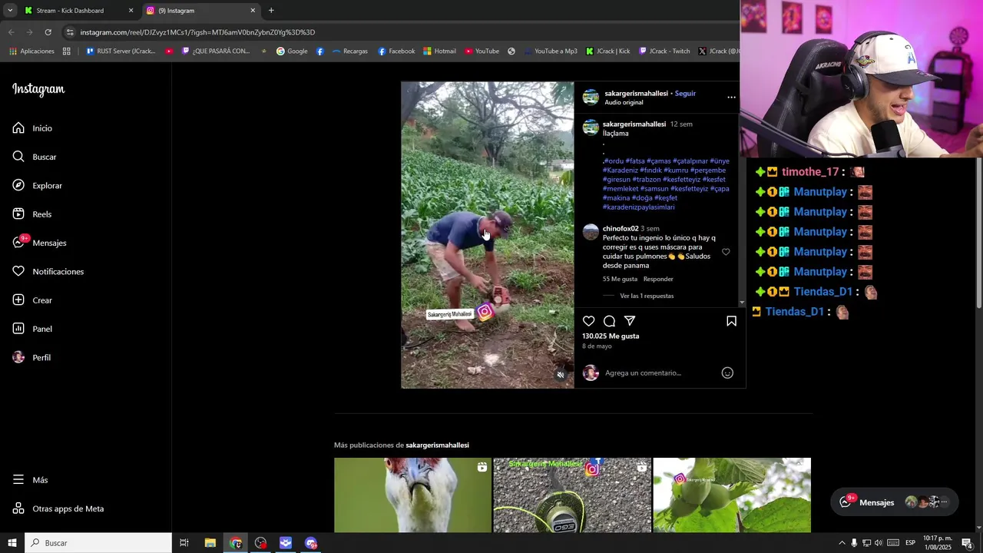Open YouTube bookmark
Screen dimensions: 983x553
[x=482, y=51]
